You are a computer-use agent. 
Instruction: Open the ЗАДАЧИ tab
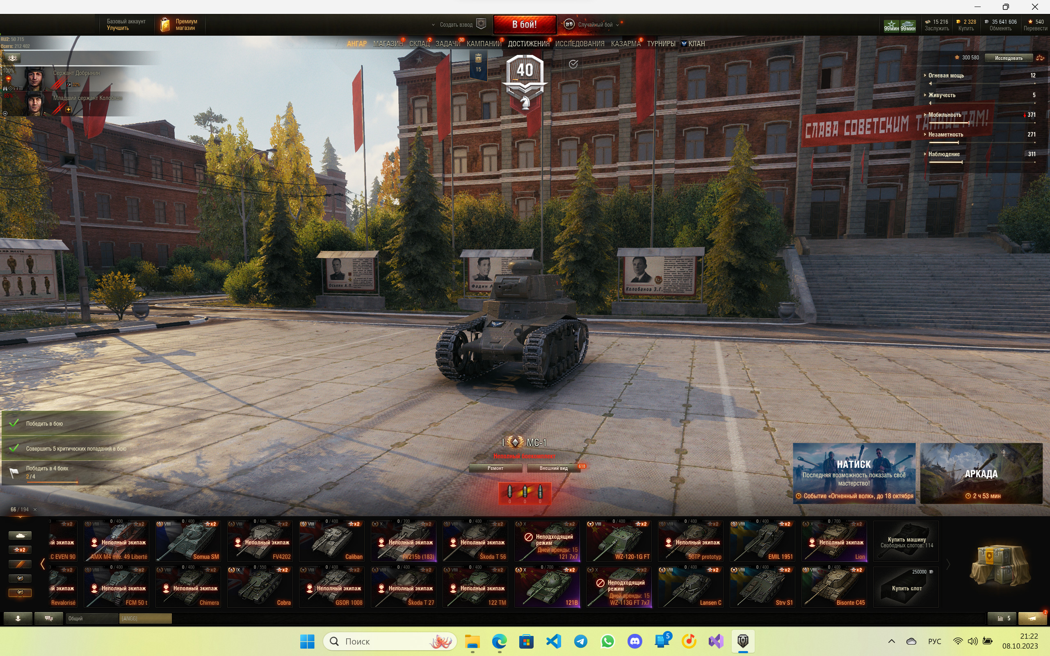[x=448, y=44]
